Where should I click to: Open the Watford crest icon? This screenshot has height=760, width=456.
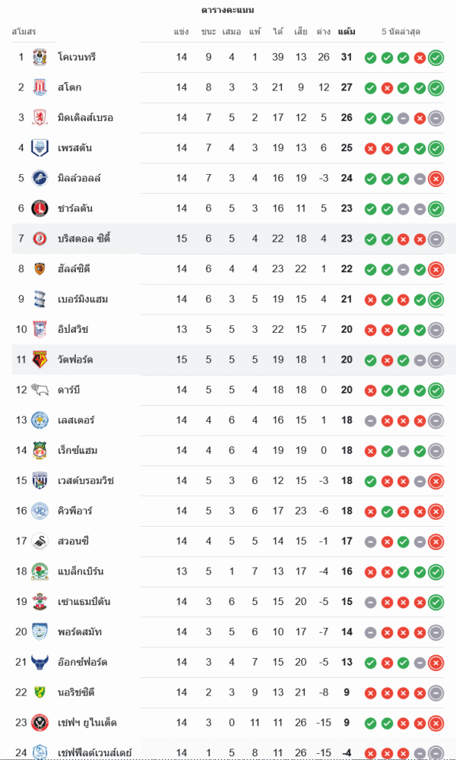40,359
